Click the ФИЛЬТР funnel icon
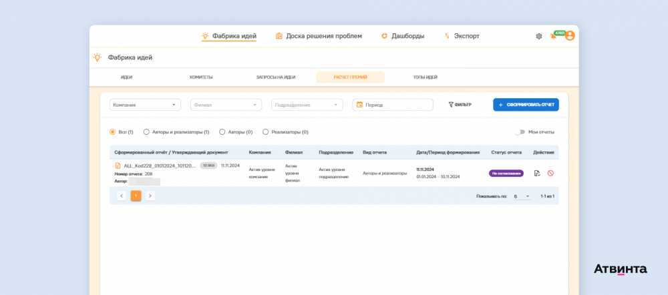 click(451, 105)
